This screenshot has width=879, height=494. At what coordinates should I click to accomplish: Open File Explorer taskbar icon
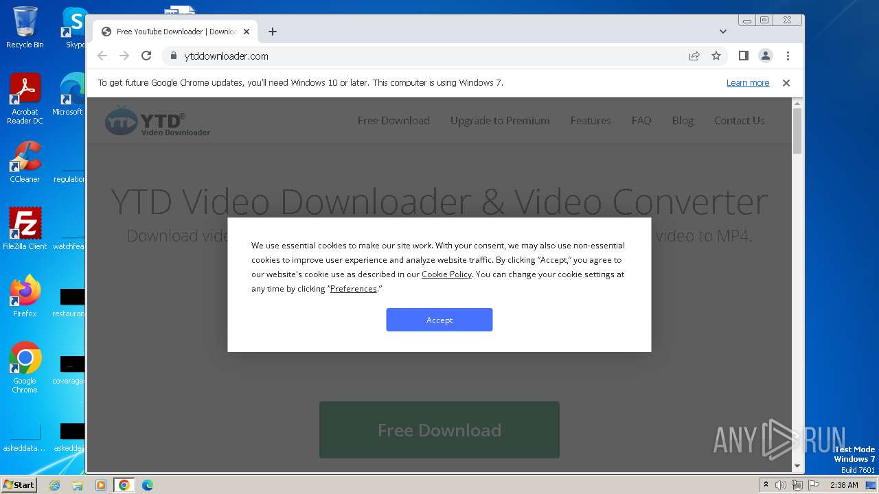pos(78,485)
